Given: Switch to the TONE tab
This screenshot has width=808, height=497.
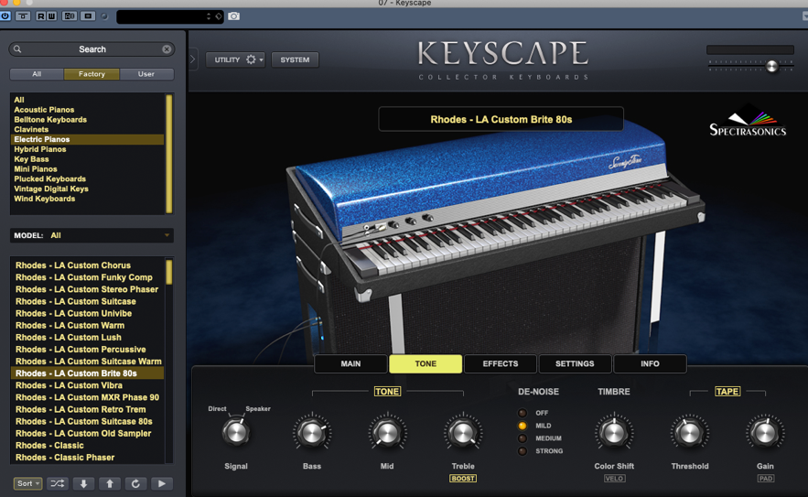Looking at the screenshot, I should (x=426, y=363).
